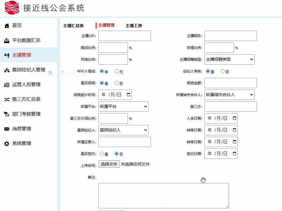282x211 pixels.
Task: Open the calendar picker for the second 转移日期
Action: 235,142
